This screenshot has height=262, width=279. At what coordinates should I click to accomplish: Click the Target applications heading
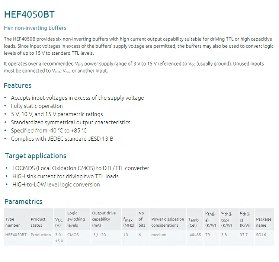[36, 156]
